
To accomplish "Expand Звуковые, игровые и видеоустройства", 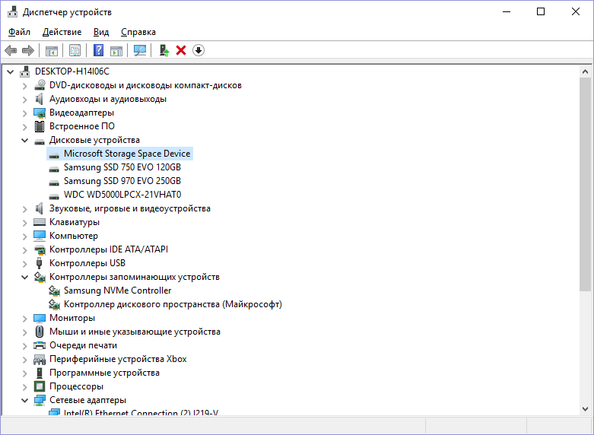I will 24,209.
